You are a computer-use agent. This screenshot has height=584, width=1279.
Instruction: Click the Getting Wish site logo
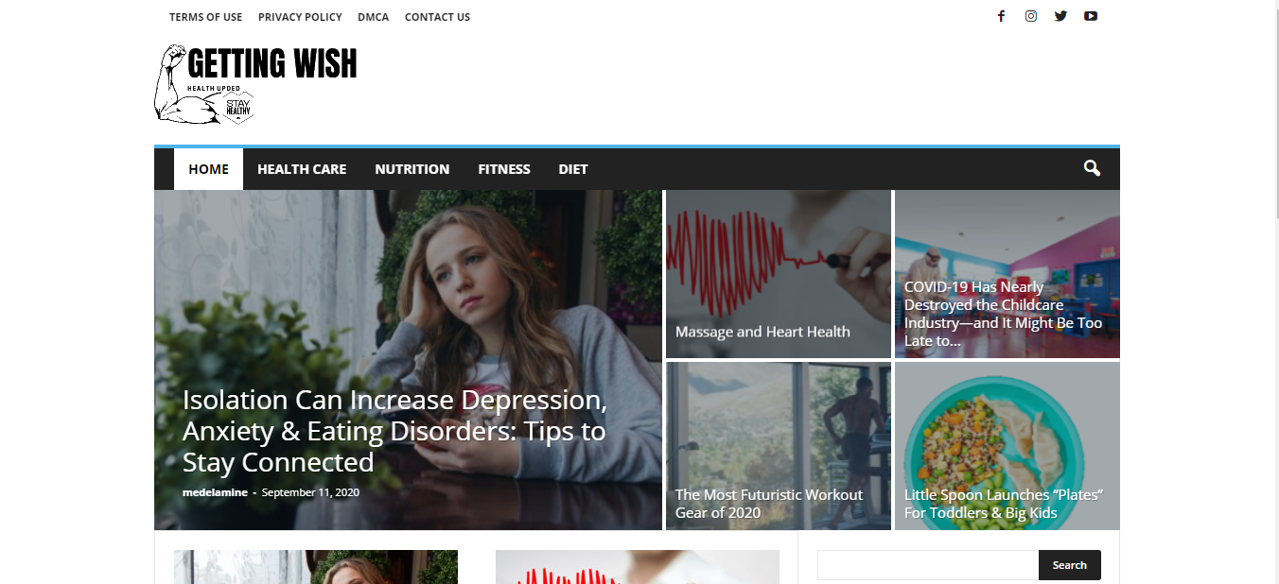click(255, 84)
